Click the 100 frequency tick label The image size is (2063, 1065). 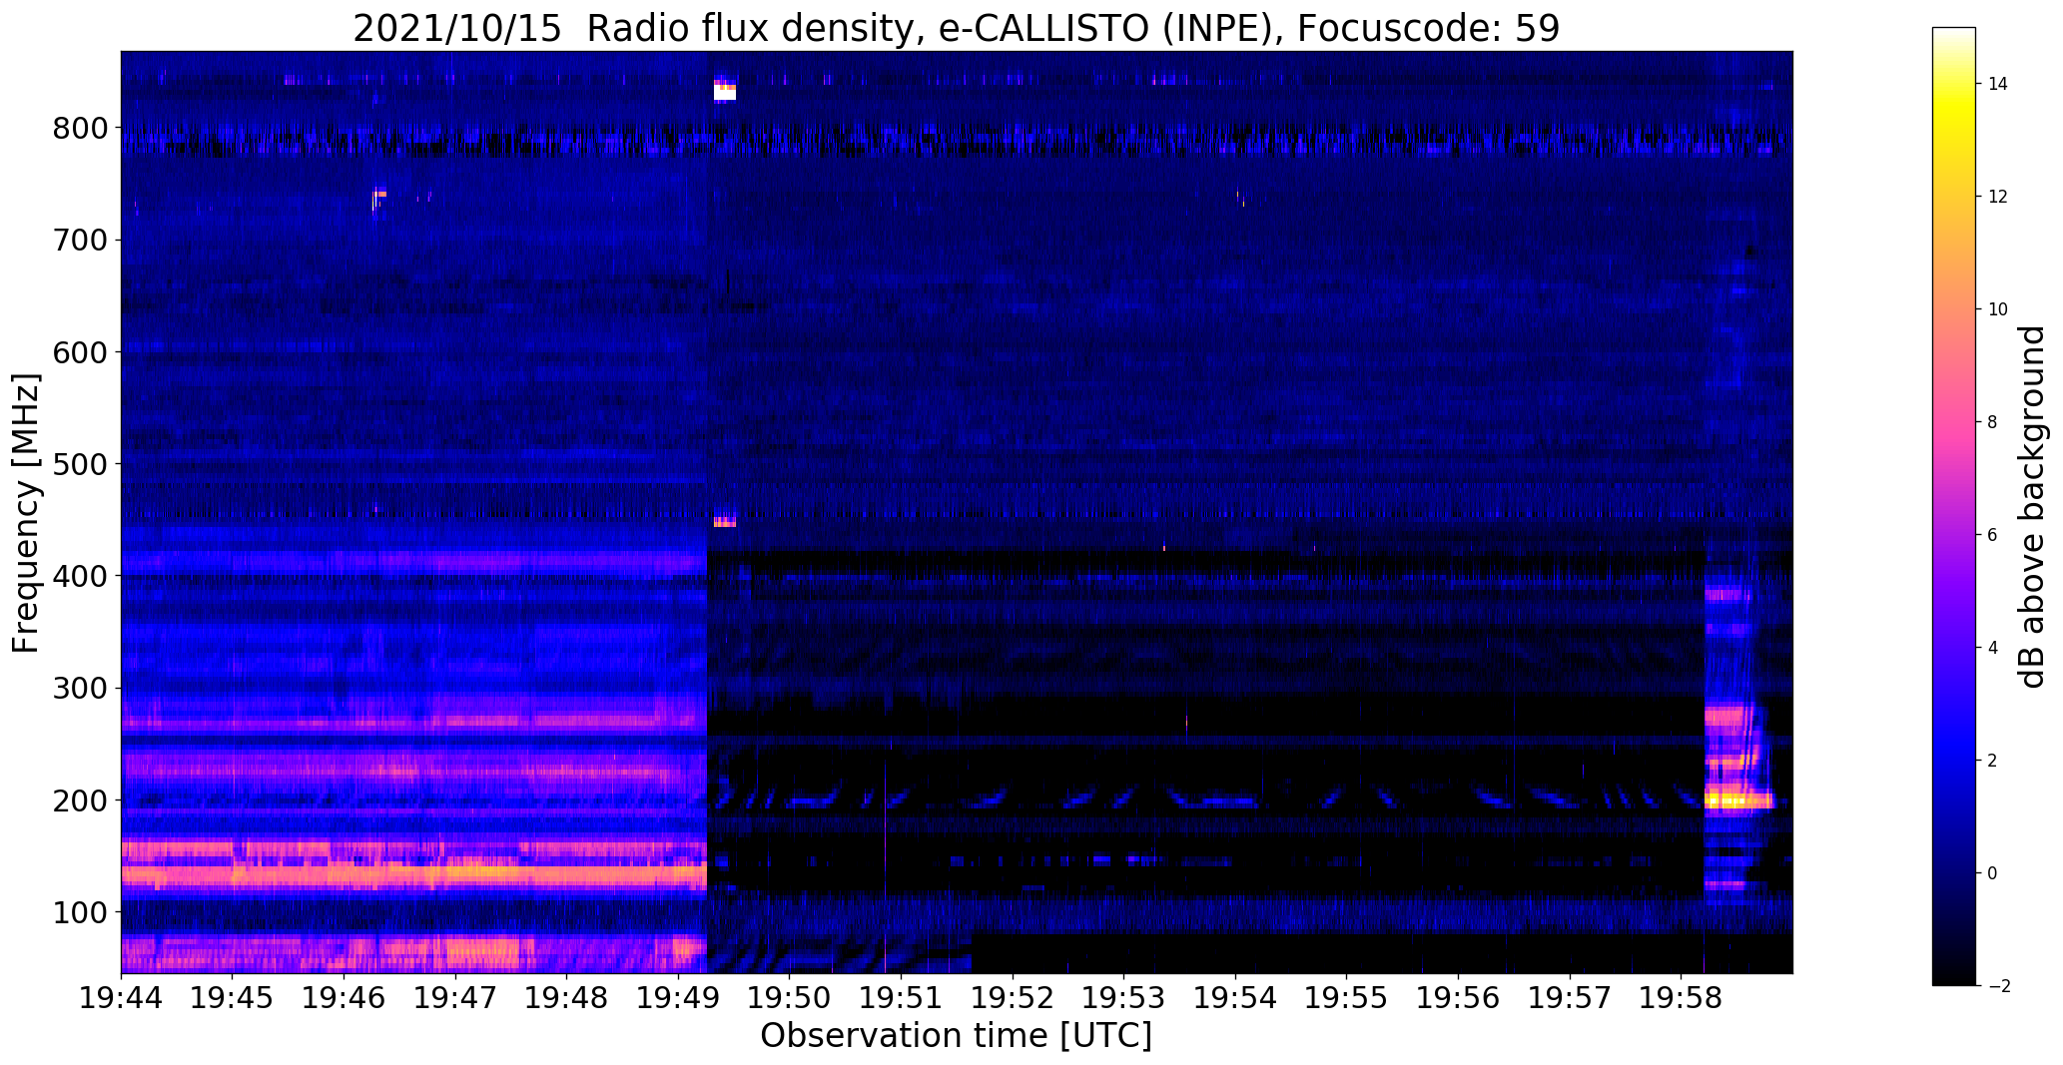(x=82, y=911)
